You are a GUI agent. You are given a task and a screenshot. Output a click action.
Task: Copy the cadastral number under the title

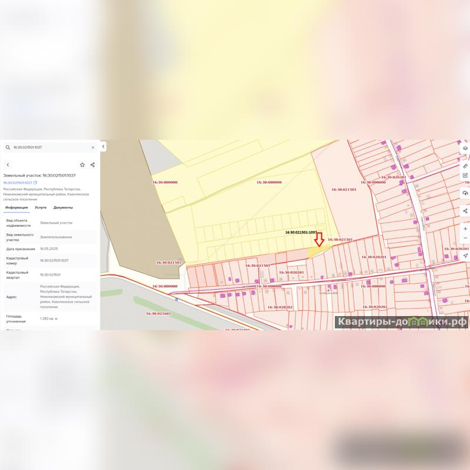click(35, 183)
